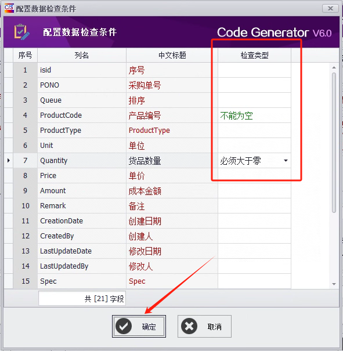Click the 单位 Chinese title cell
This screenshot has height=351, width=343.
[172, 146]
